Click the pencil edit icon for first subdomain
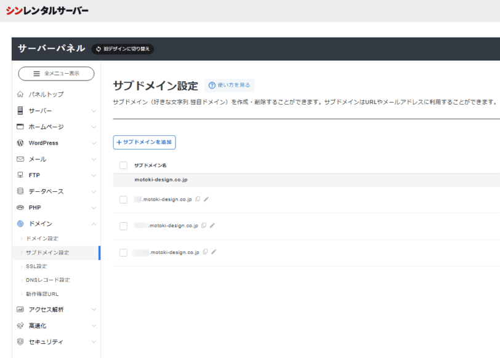 [x=206, y=199]
